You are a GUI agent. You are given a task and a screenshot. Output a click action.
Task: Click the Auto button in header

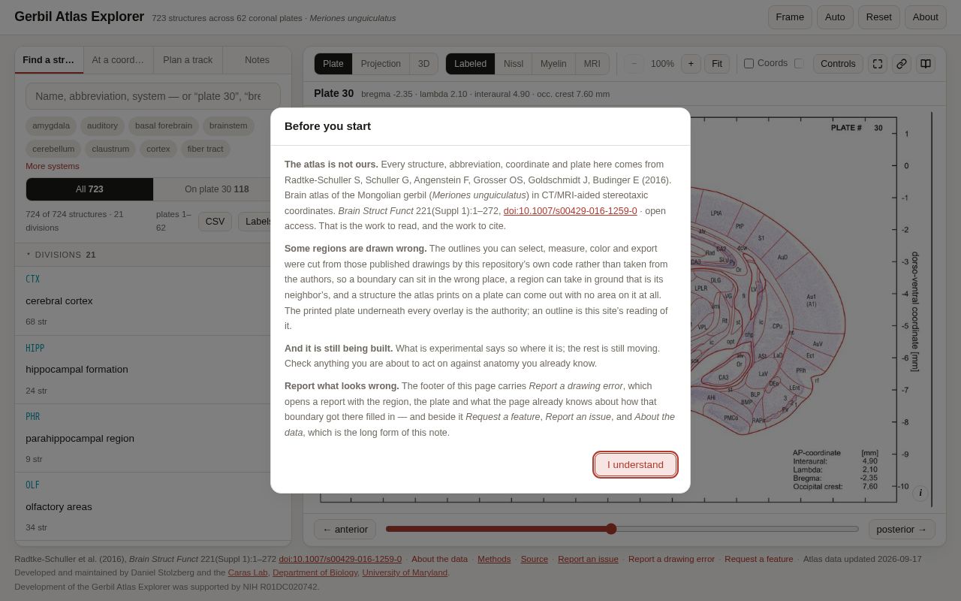click(835, 17)
